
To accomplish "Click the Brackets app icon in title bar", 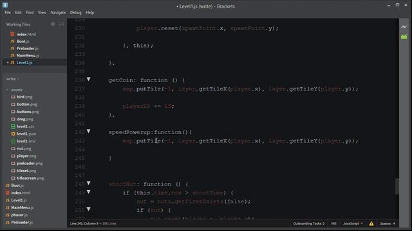I will click(5, 5).
